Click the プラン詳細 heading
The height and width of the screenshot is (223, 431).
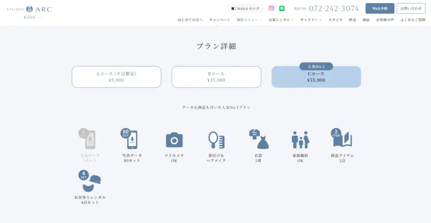coord(216,46)
